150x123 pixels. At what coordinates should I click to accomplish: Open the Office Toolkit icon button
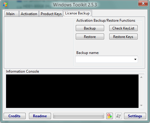tap(110, 116)
